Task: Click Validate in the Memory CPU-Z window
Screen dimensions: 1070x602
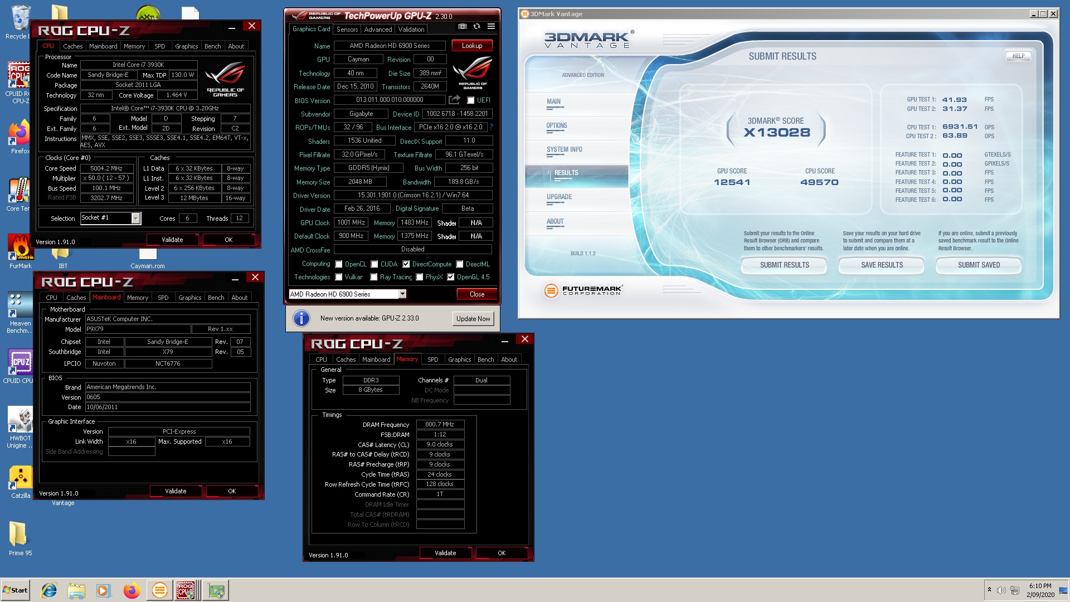Action: pos(445,553)
